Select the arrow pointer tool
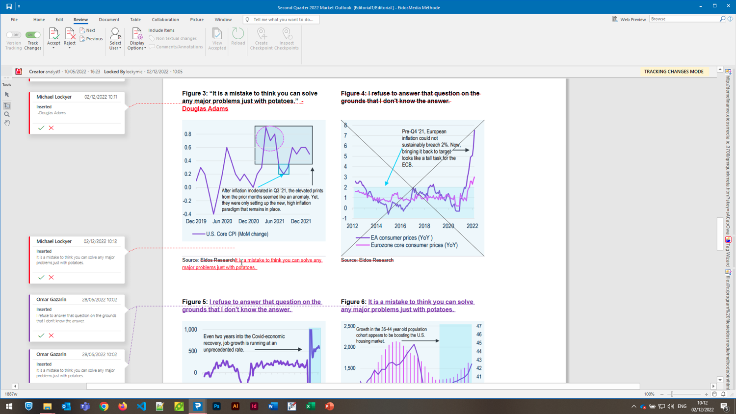This screenshot has width=736, height=414. pyautogui.click(x=7, y=95)
